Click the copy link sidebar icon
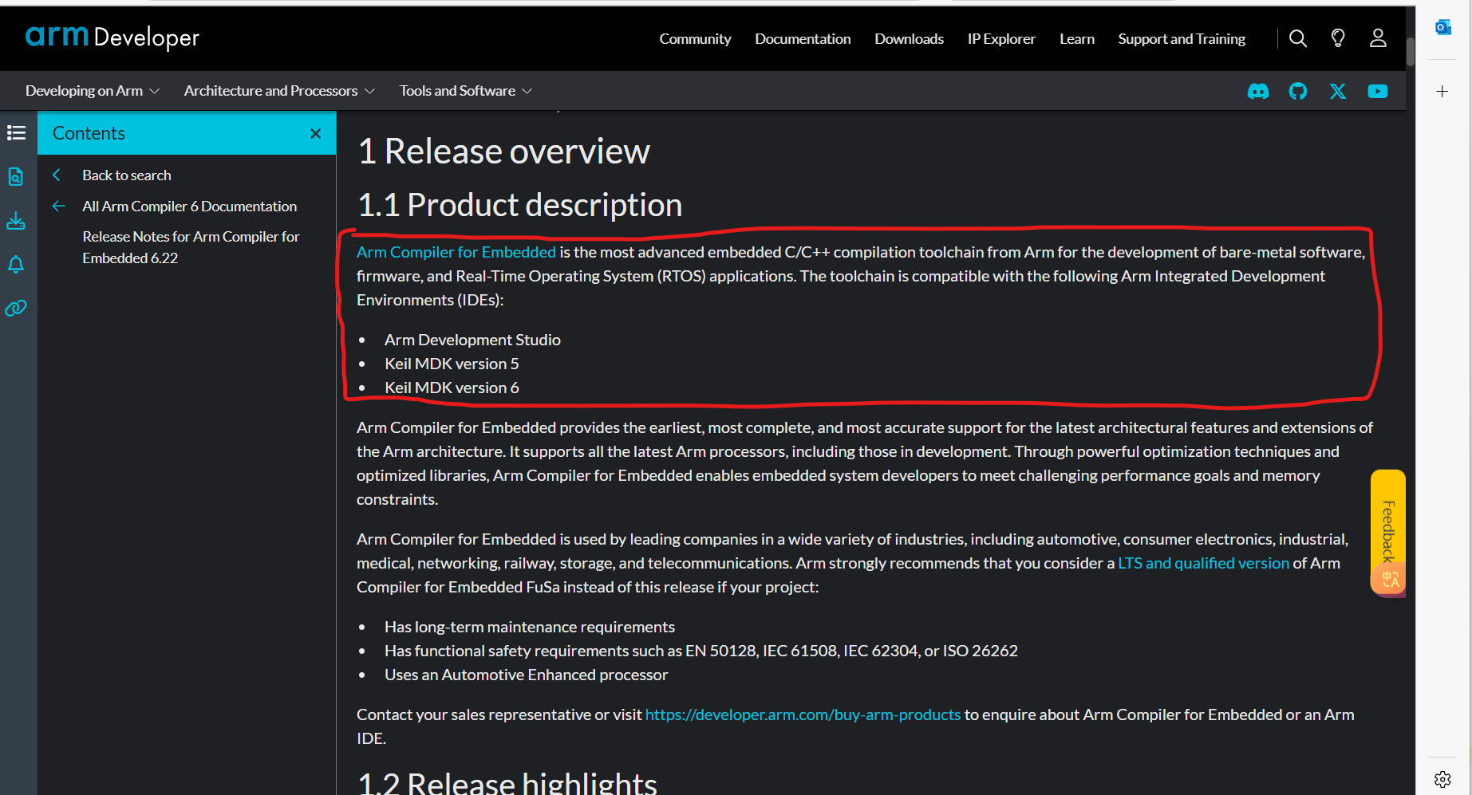This screenshot has width=1472, height=795. click(16, 308)
